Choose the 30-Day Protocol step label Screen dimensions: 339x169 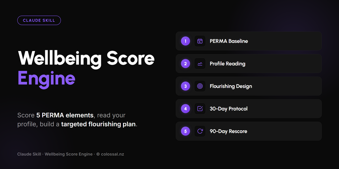tap(228, 109)
